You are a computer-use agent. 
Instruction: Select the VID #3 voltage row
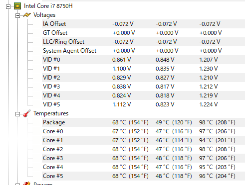click(x=143, y=87)
